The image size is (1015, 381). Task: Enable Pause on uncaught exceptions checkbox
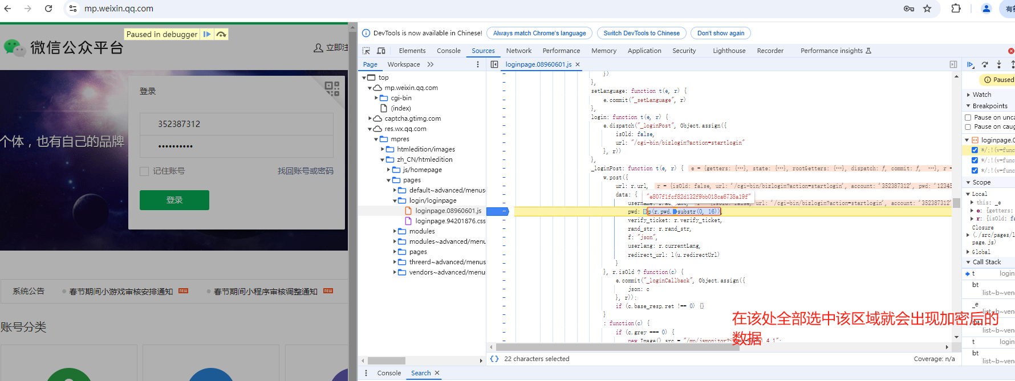[x=968, y=117]
